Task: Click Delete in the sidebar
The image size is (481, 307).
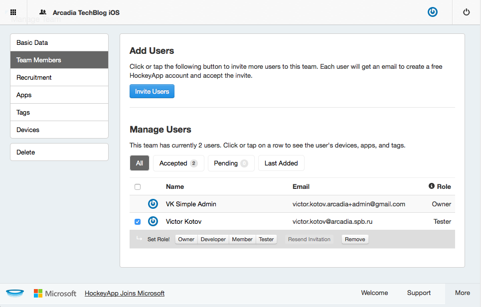Action: click(x=59, y=152)
